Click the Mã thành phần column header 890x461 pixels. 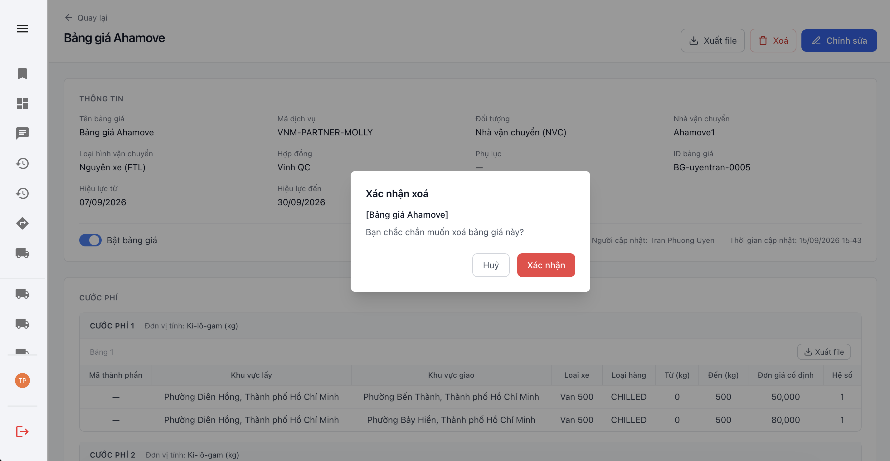[115, 375]
